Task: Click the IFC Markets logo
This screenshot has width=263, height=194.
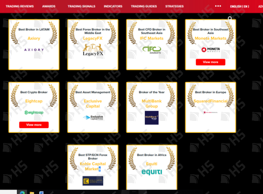Action: click(151, 50)
